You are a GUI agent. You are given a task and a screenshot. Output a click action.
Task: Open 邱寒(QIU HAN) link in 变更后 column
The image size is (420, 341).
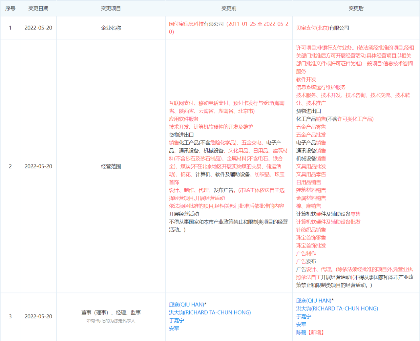[314, 301]
